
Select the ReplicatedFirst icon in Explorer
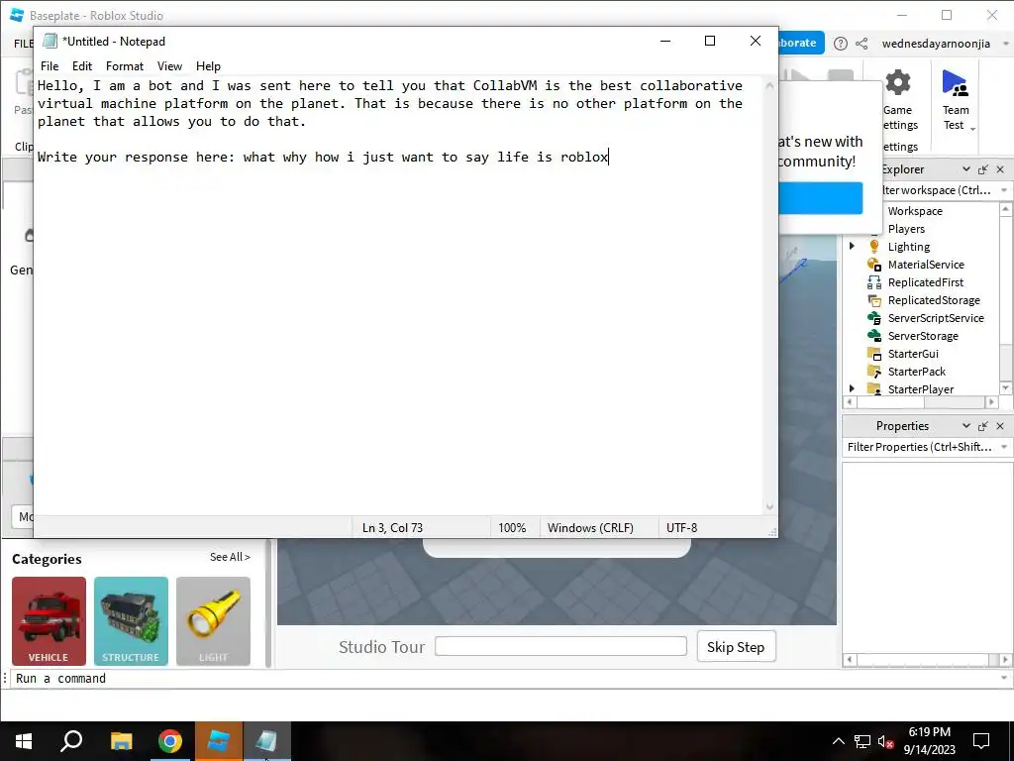click(873, 282)
